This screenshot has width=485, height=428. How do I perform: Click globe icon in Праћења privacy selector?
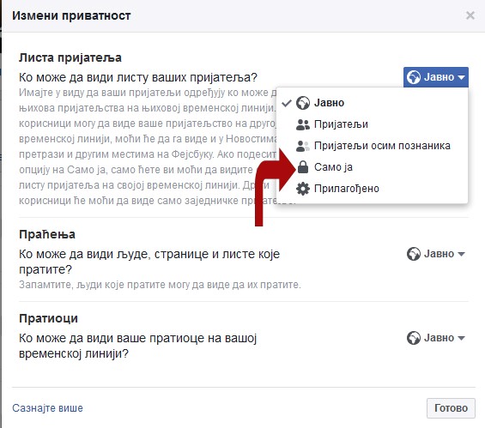tap(414, 254)
